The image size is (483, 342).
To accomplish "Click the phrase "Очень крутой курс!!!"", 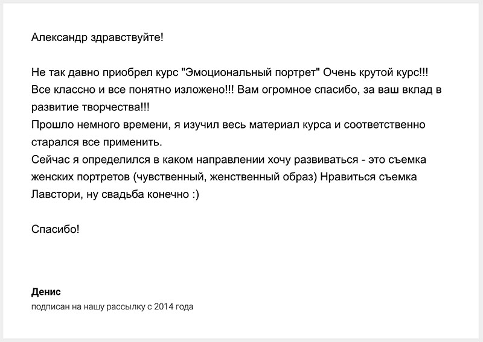I will [376, 72].
